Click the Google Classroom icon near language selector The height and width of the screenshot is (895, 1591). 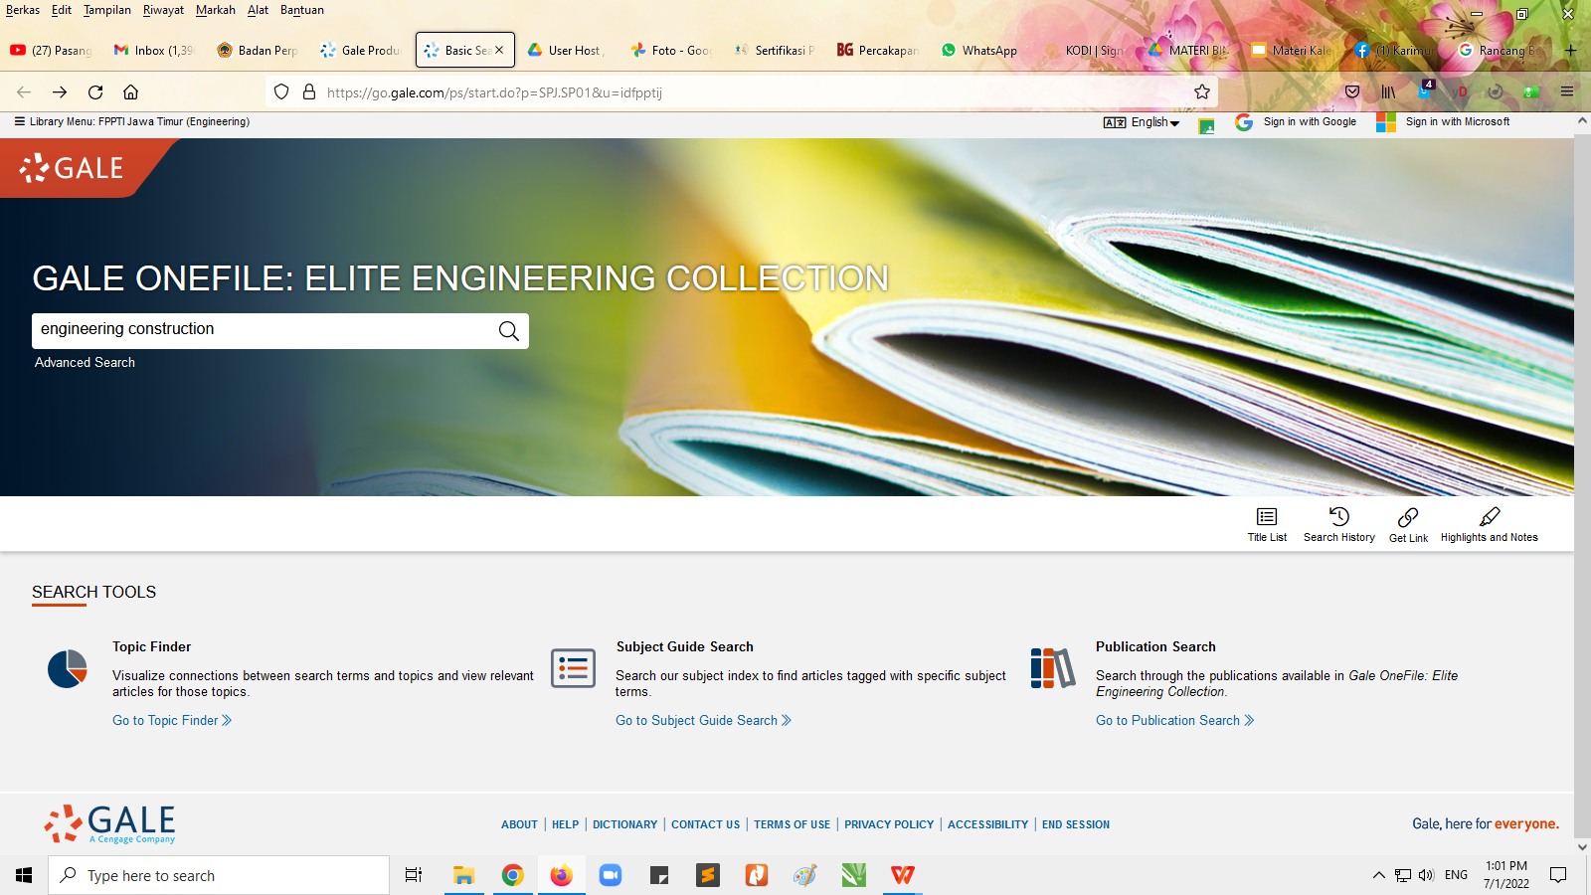[1206, 126]
